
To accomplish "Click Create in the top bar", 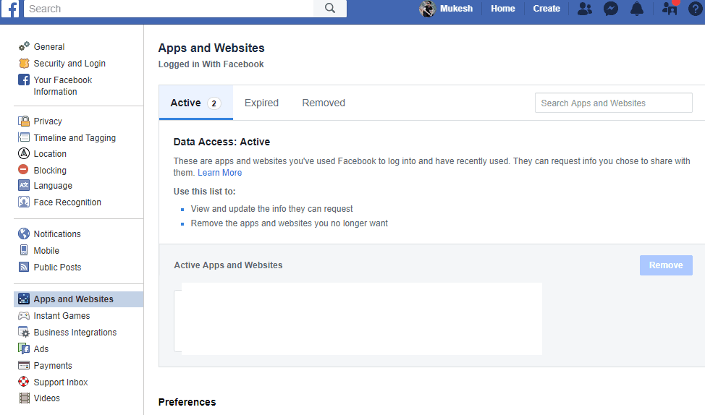I will point(546,9).
